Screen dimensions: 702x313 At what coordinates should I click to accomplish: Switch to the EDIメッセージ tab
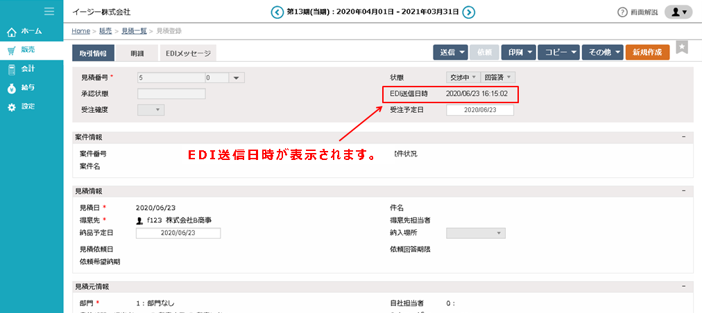coord(188,53)
